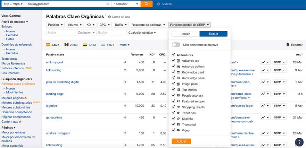
Task: Uncheck the Image pack checkbox
Action: tap(173, 84)
